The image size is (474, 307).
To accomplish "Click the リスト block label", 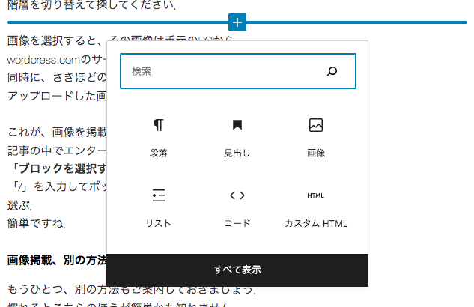I will coord(159,223).
